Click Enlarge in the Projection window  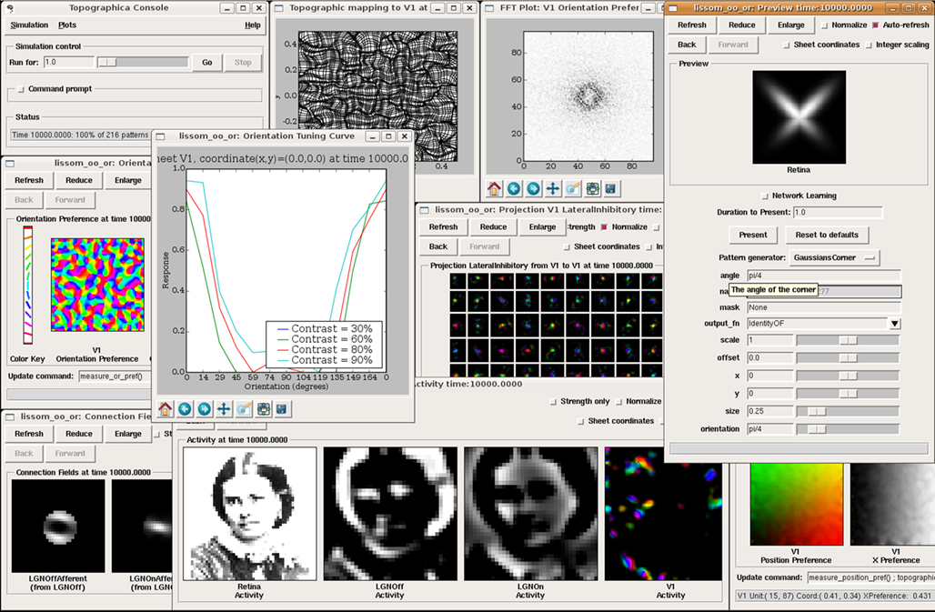[542, 227]
